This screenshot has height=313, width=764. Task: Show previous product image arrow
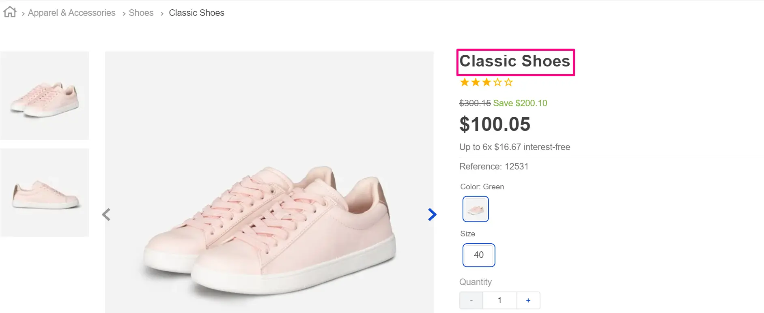pyautogui.click(x=106, y=214)
